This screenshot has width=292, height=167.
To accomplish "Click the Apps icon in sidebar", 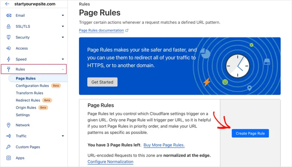I will pos(9,158).
